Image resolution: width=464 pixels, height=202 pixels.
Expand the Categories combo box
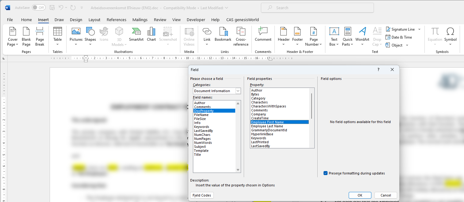point(217,91)
